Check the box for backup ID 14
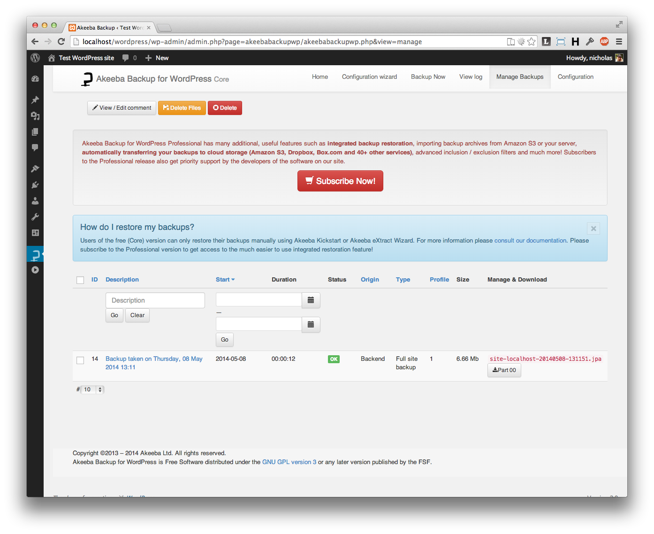 click(x=80, y=360)
